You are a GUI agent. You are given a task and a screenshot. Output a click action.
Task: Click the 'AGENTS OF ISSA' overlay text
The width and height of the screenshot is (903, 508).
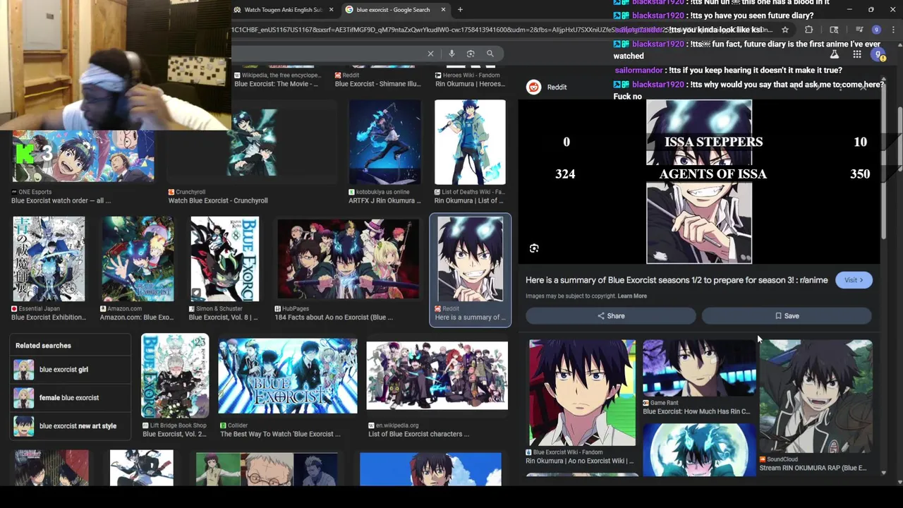(x=713, y=174)
